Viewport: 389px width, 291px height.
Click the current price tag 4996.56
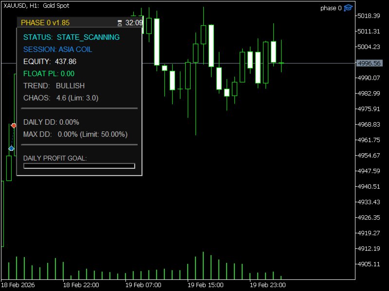click(370, 63)
